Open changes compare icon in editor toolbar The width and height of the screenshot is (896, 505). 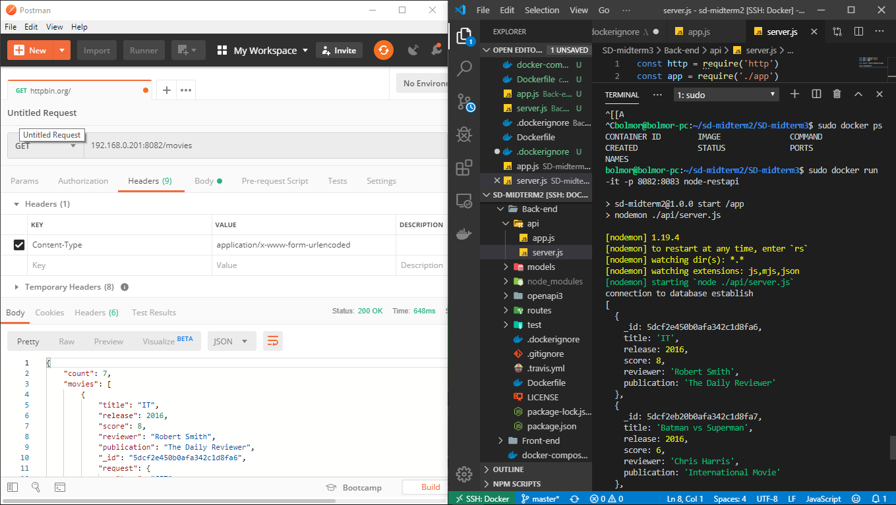[x=837, y=31]
